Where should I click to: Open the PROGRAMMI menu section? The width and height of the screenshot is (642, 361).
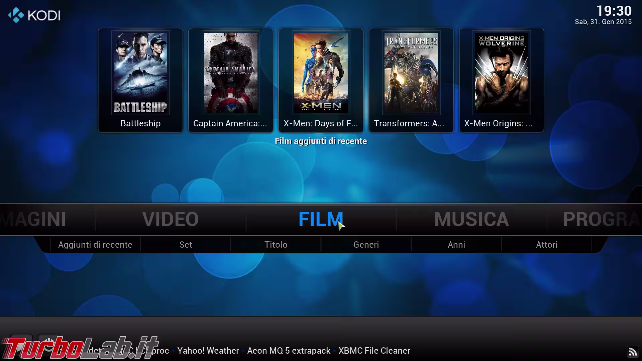pos(602,219)
